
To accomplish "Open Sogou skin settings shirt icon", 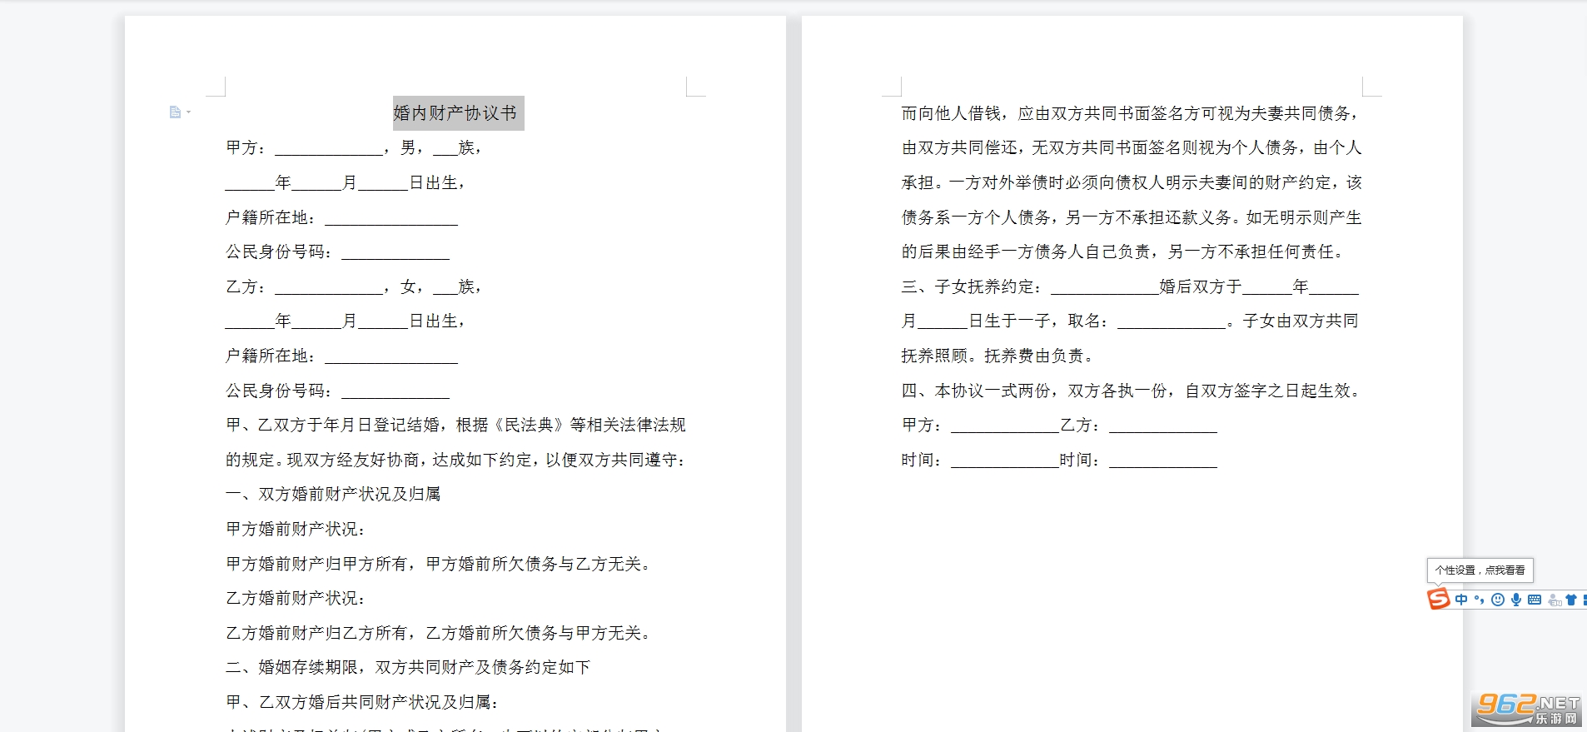I will [1571, 600].
